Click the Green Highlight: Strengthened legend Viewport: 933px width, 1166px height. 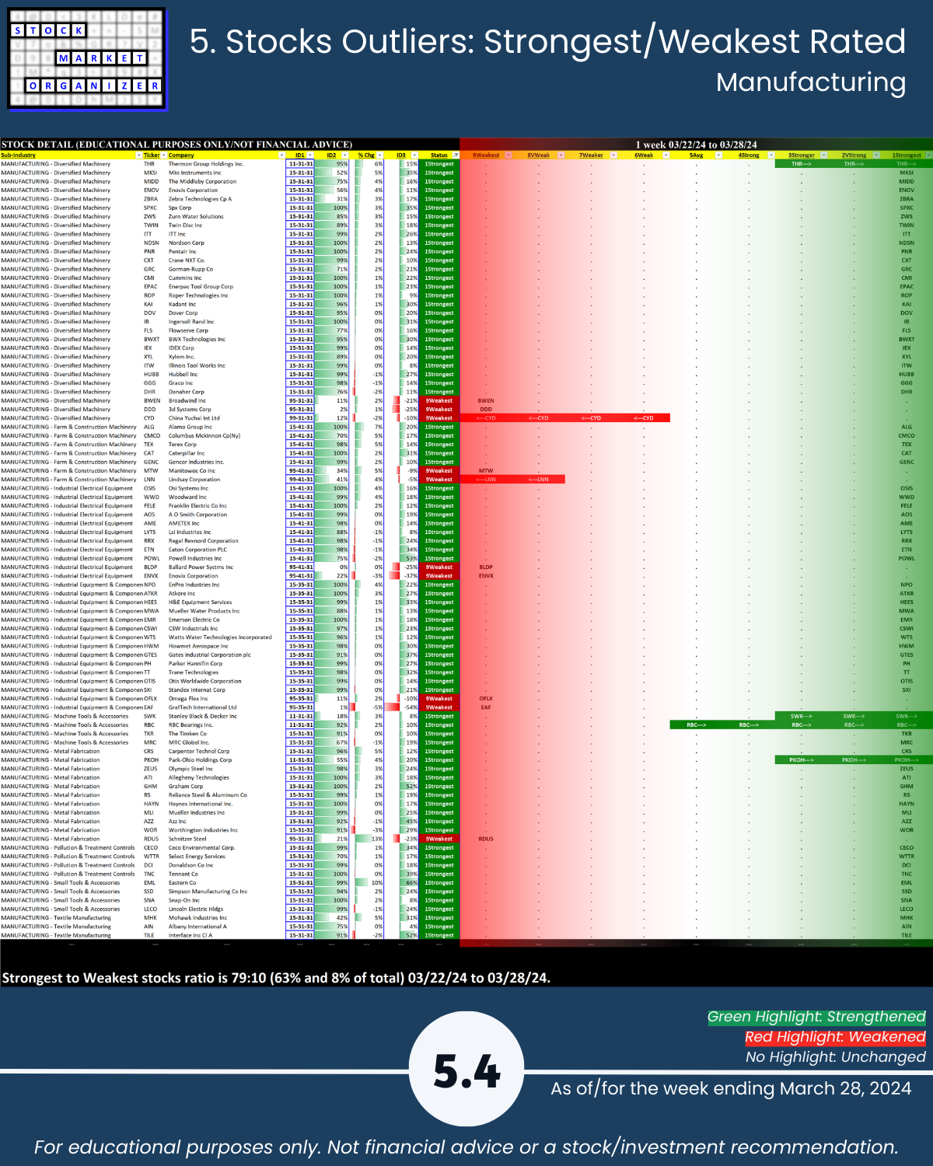click(816, 1017)
